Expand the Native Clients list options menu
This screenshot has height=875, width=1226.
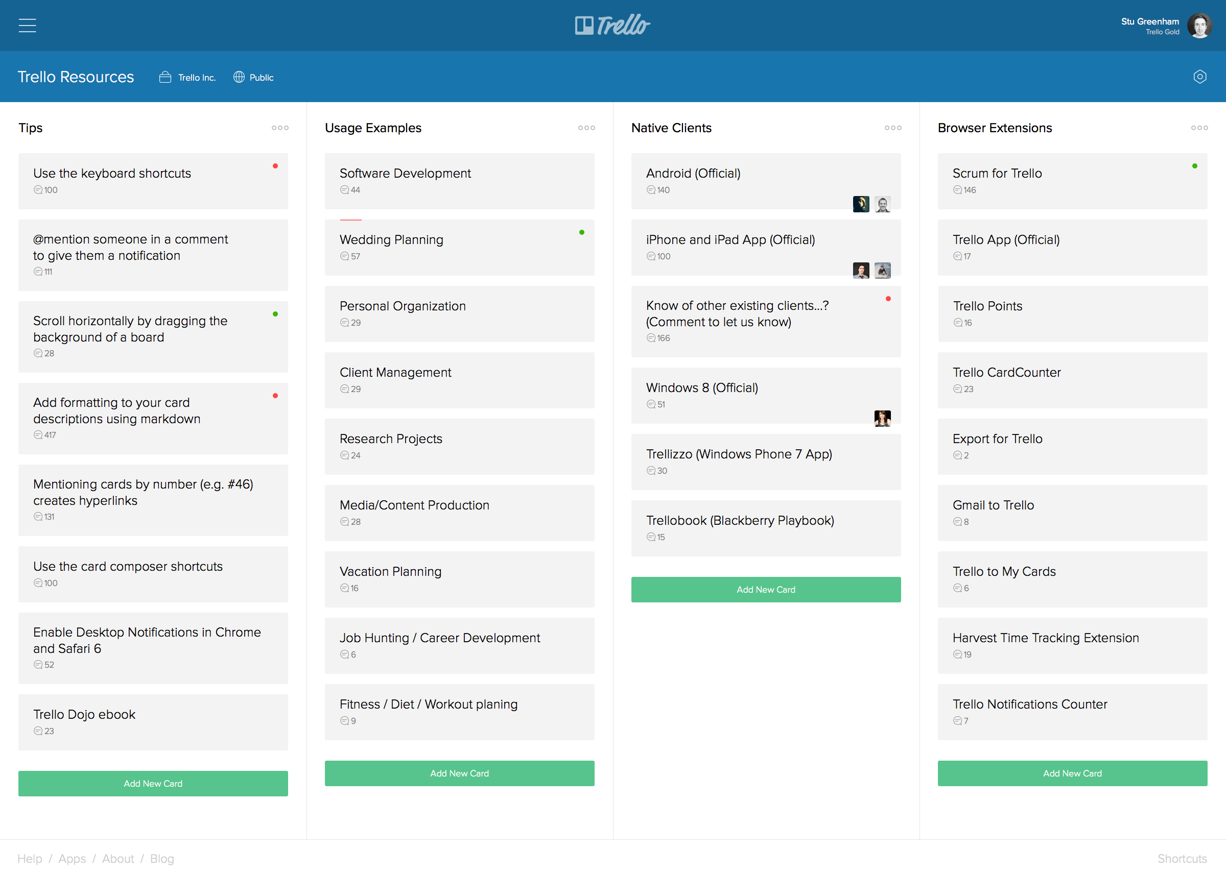(x=893, y=127)
